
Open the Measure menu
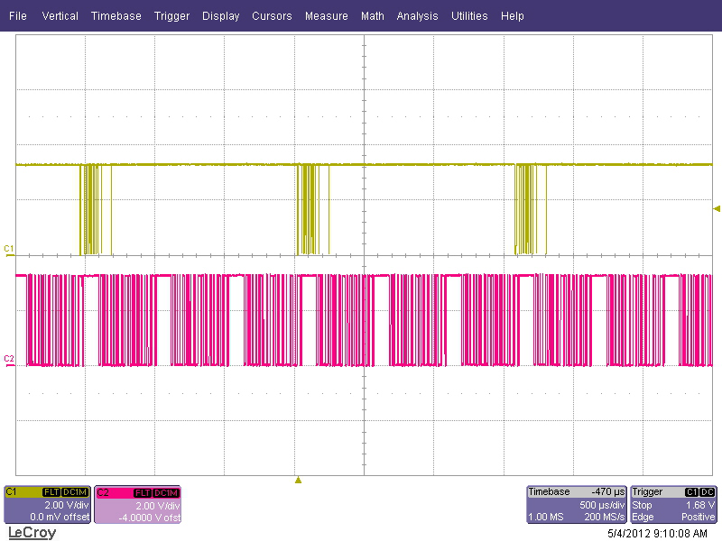[327, 15]
